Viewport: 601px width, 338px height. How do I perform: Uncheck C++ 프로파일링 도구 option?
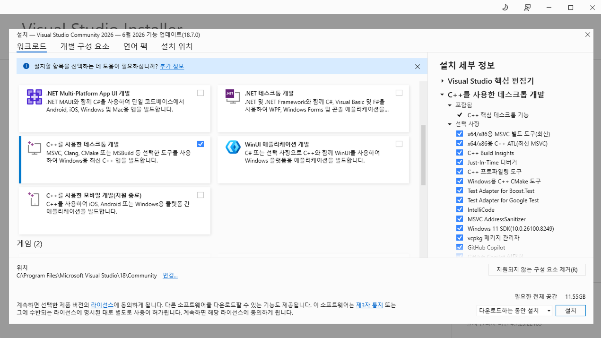460,172
